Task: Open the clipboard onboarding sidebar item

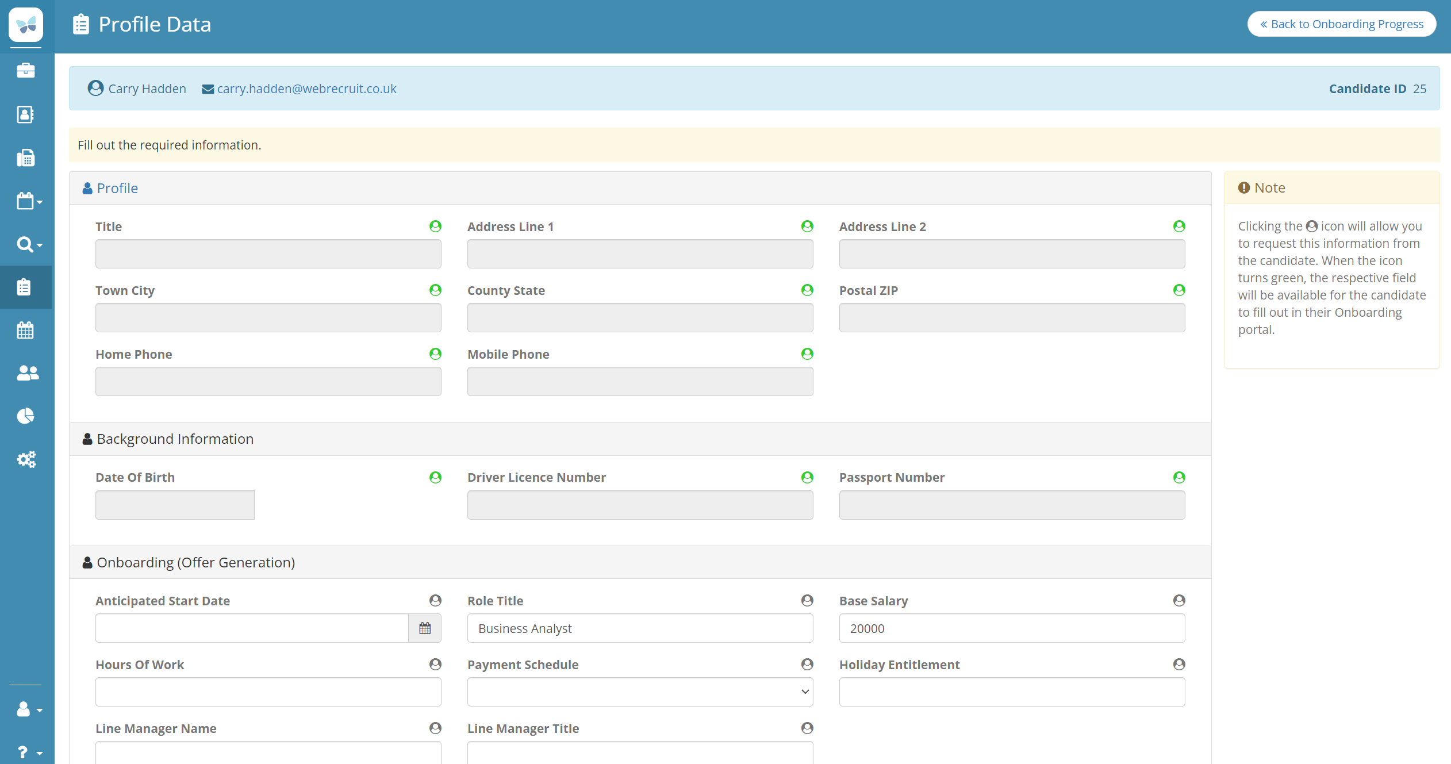Action: [24, 287]
